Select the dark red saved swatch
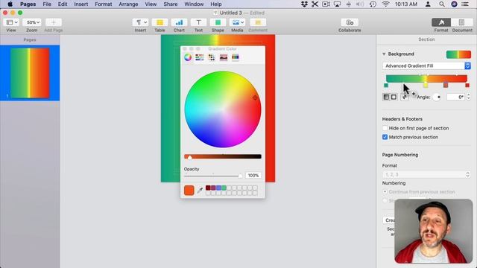 coord(208,188)
